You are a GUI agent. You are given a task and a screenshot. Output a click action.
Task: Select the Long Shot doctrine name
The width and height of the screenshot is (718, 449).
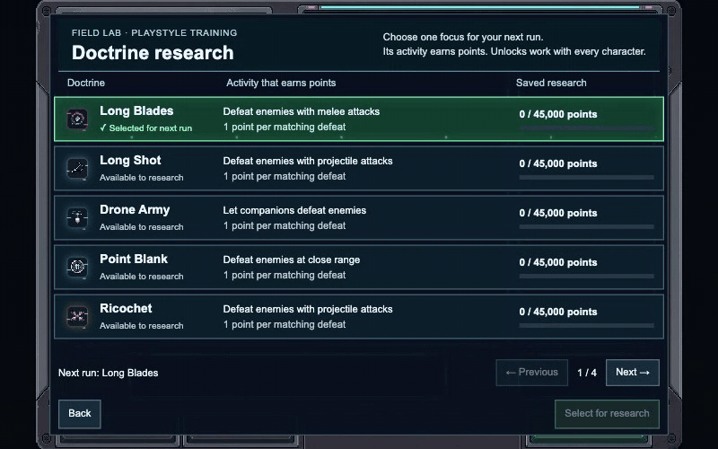coord(130,161)
